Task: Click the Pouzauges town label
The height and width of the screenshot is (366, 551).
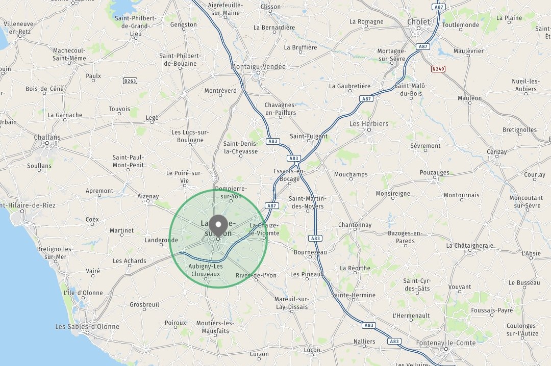Action: point(434,172)
